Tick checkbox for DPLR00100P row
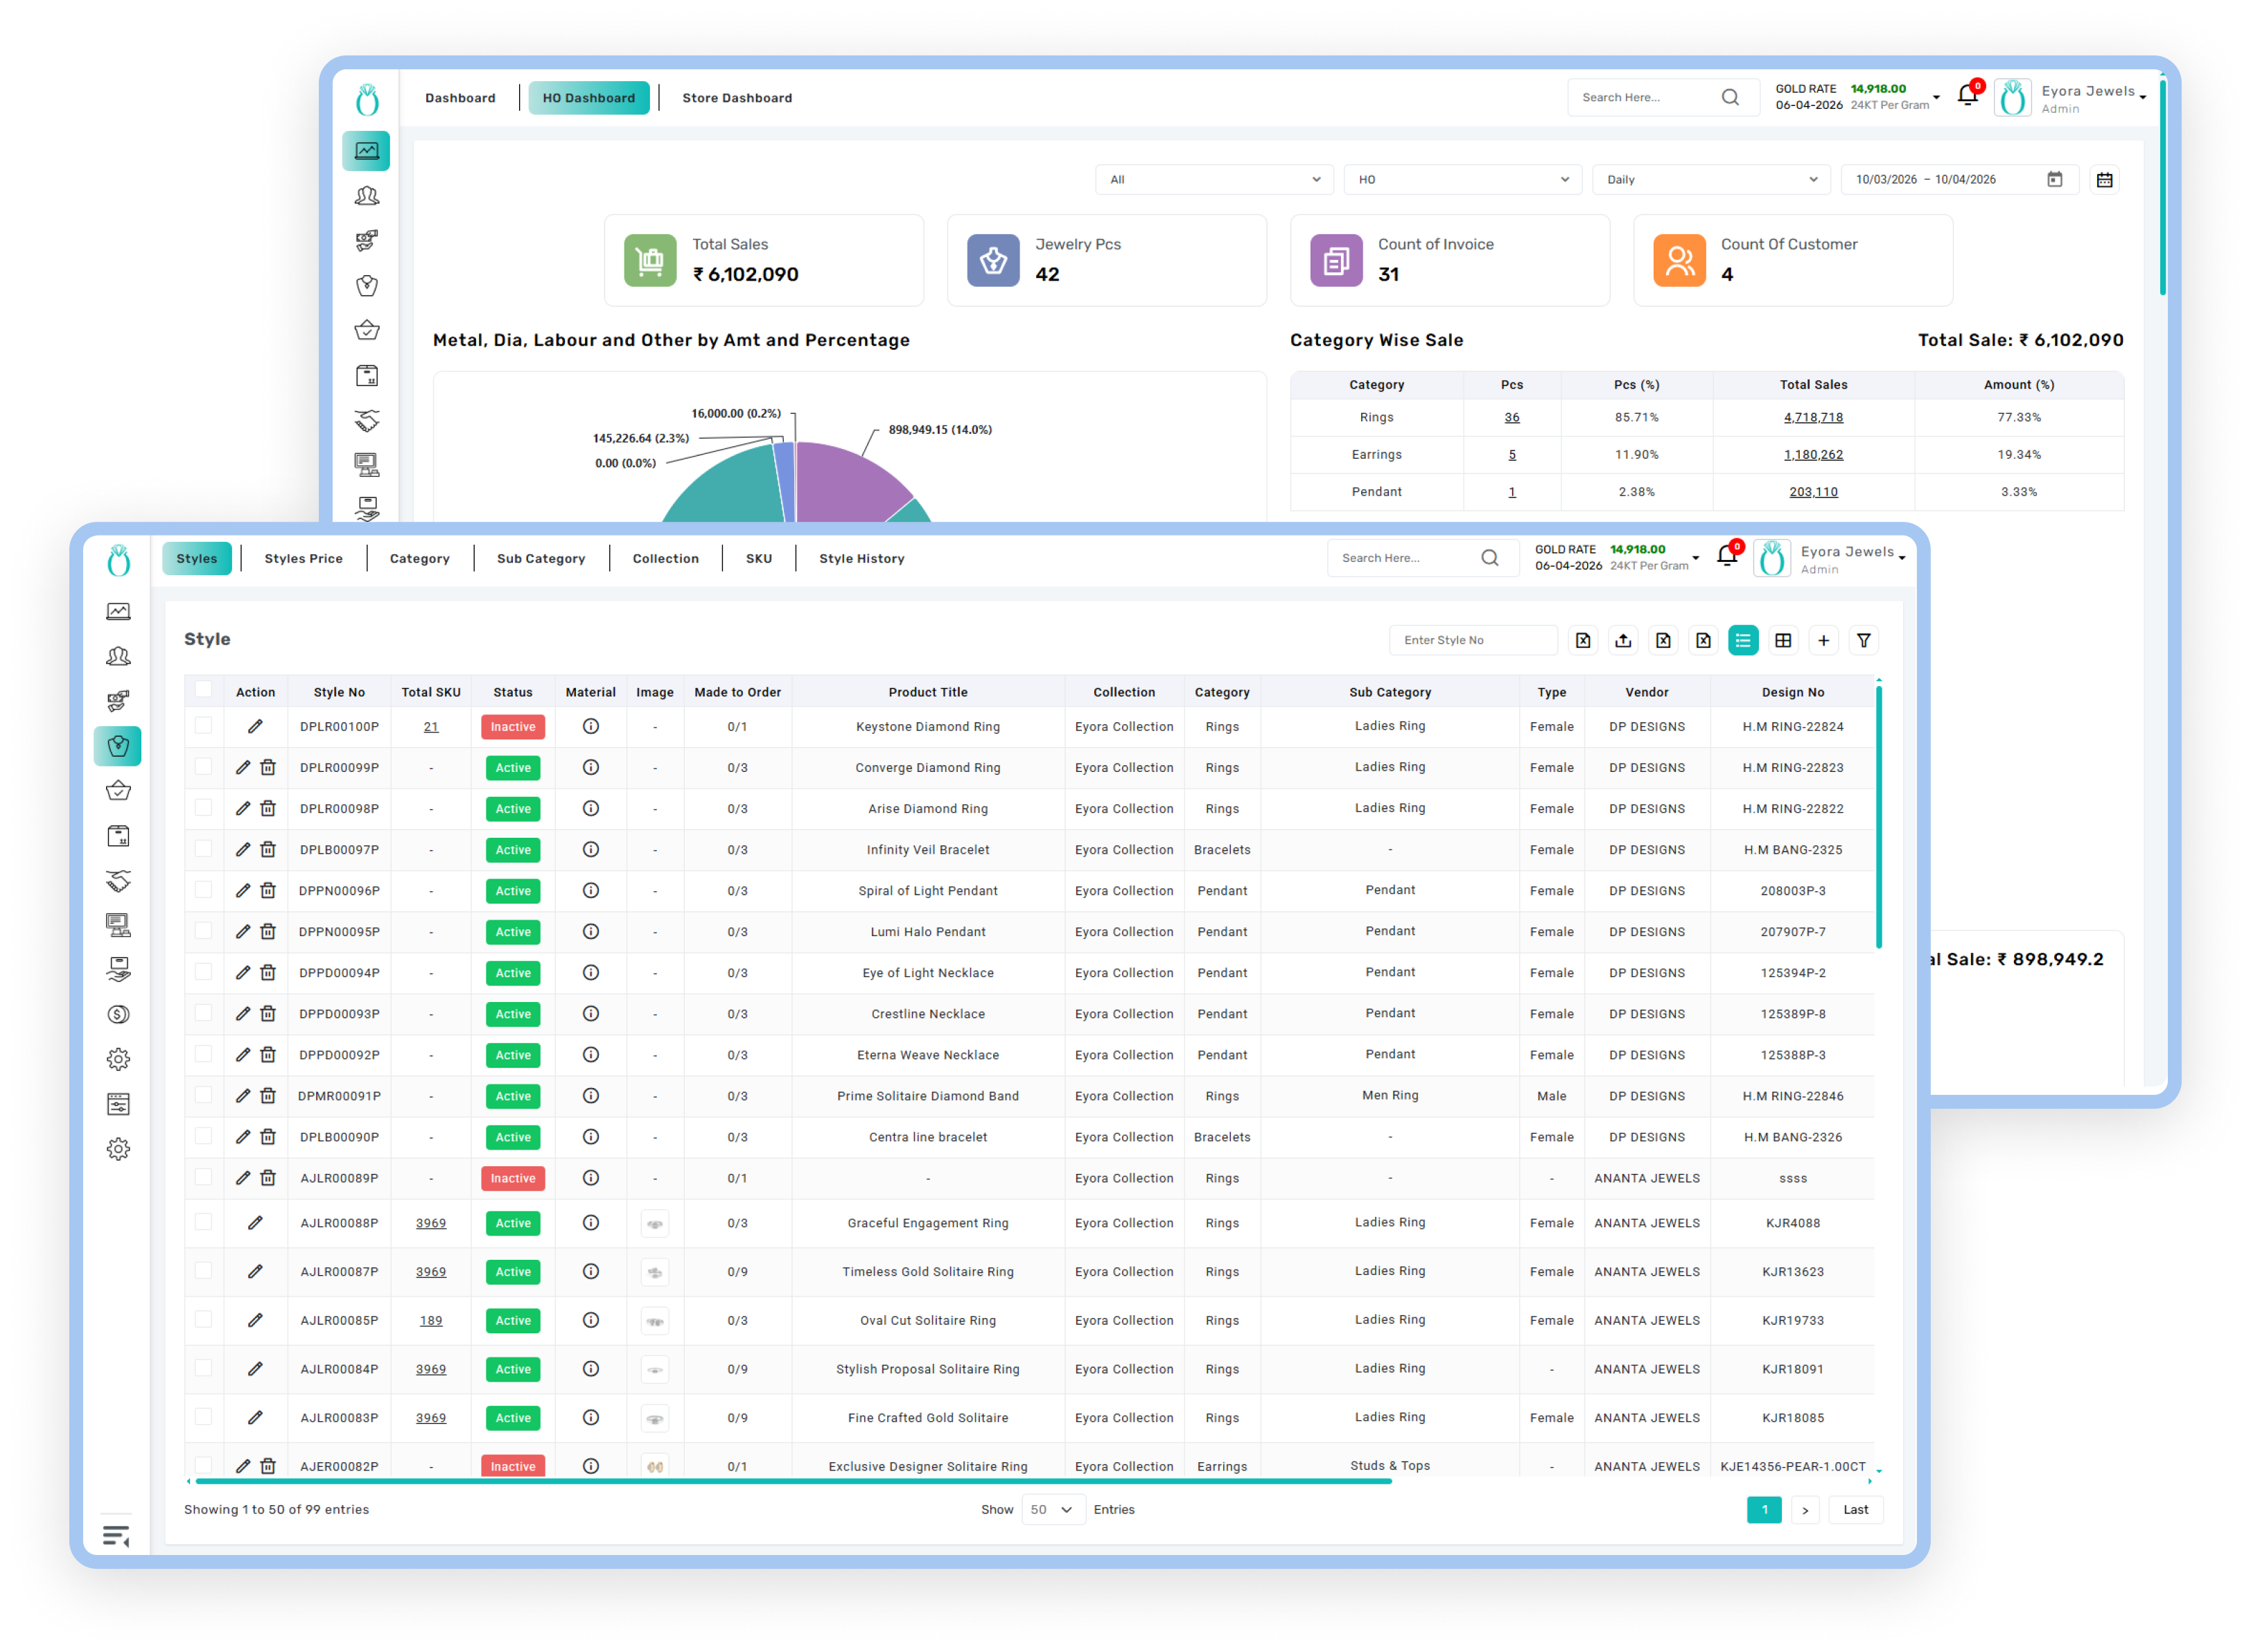 click(x=204, y=726)
